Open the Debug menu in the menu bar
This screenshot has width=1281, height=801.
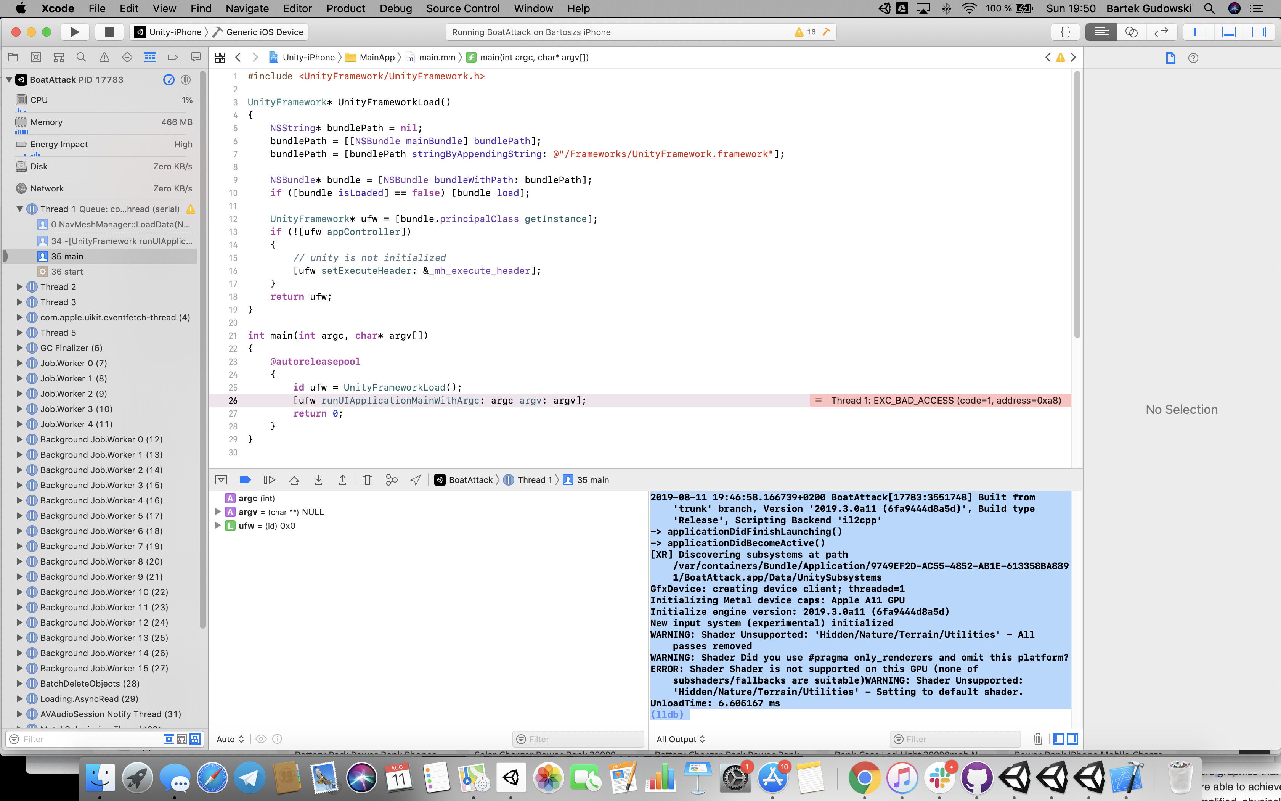(x=396, y=8)
